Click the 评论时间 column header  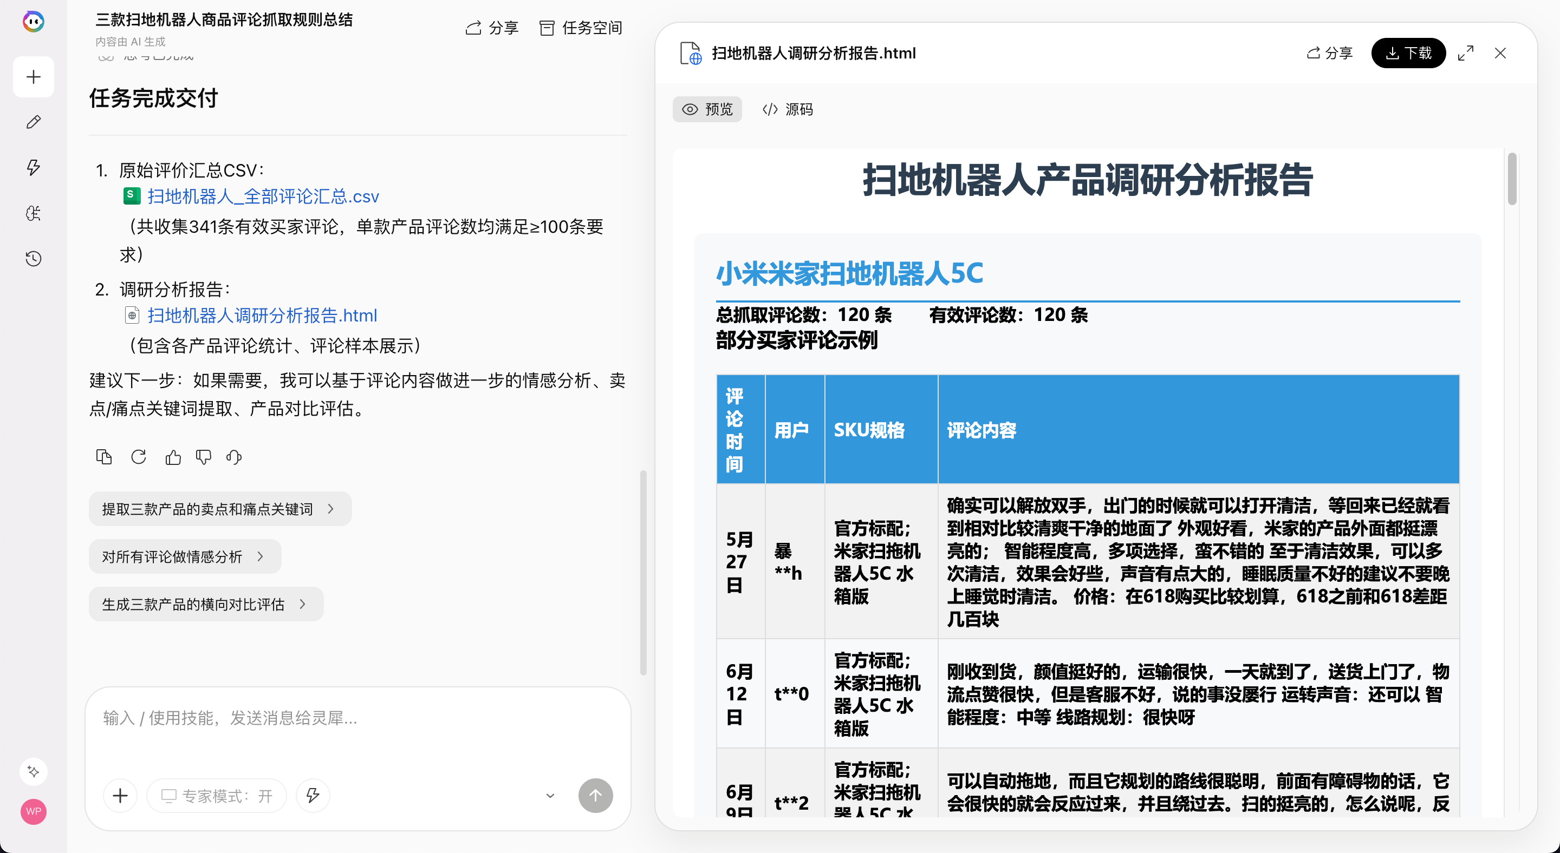point(740,430)
